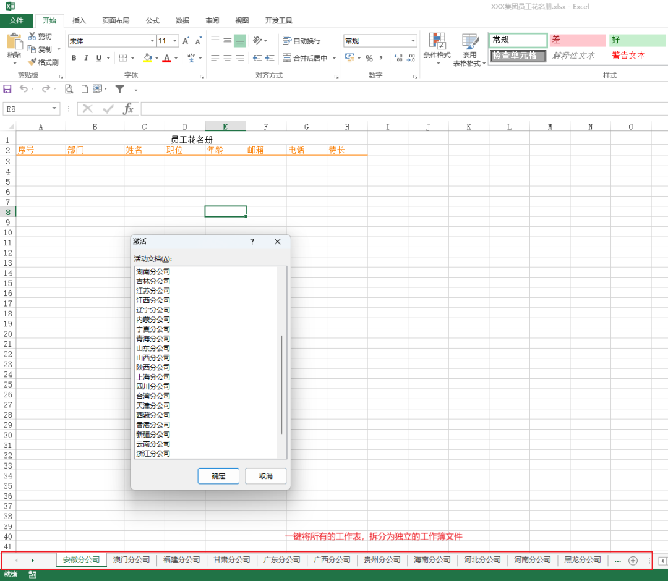Open the number format dropdown 常规
This screenshot has height=581, width=668.
click(x=413, y=41)
